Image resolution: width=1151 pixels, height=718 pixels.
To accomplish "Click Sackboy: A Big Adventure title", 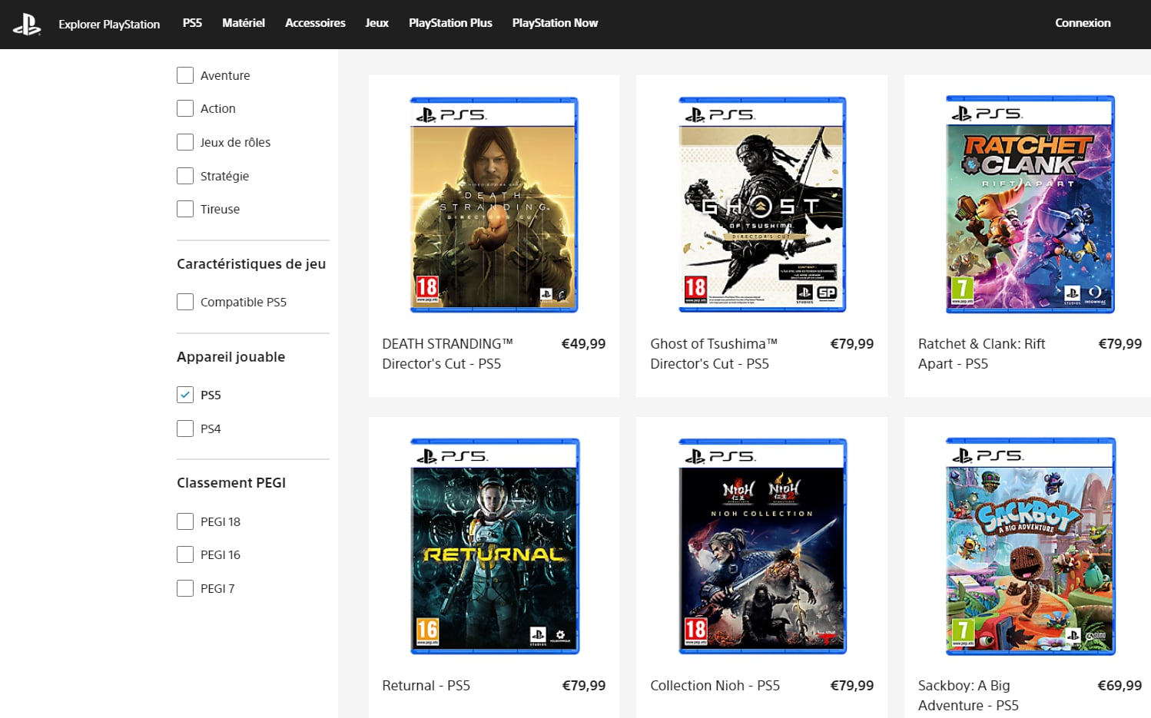I will (x=968, y=696).
